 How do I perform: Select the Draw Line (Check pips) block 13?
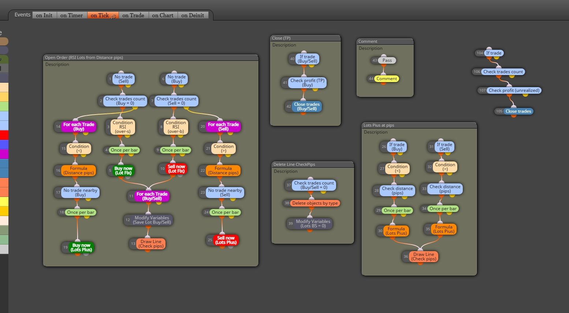(151, 244)
